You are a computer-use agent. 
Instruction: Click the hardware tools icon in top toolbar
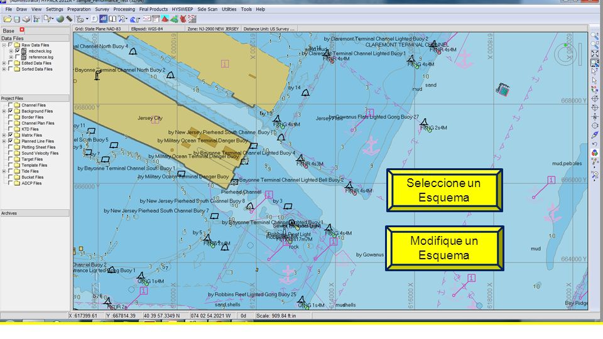tap(36, 19)
